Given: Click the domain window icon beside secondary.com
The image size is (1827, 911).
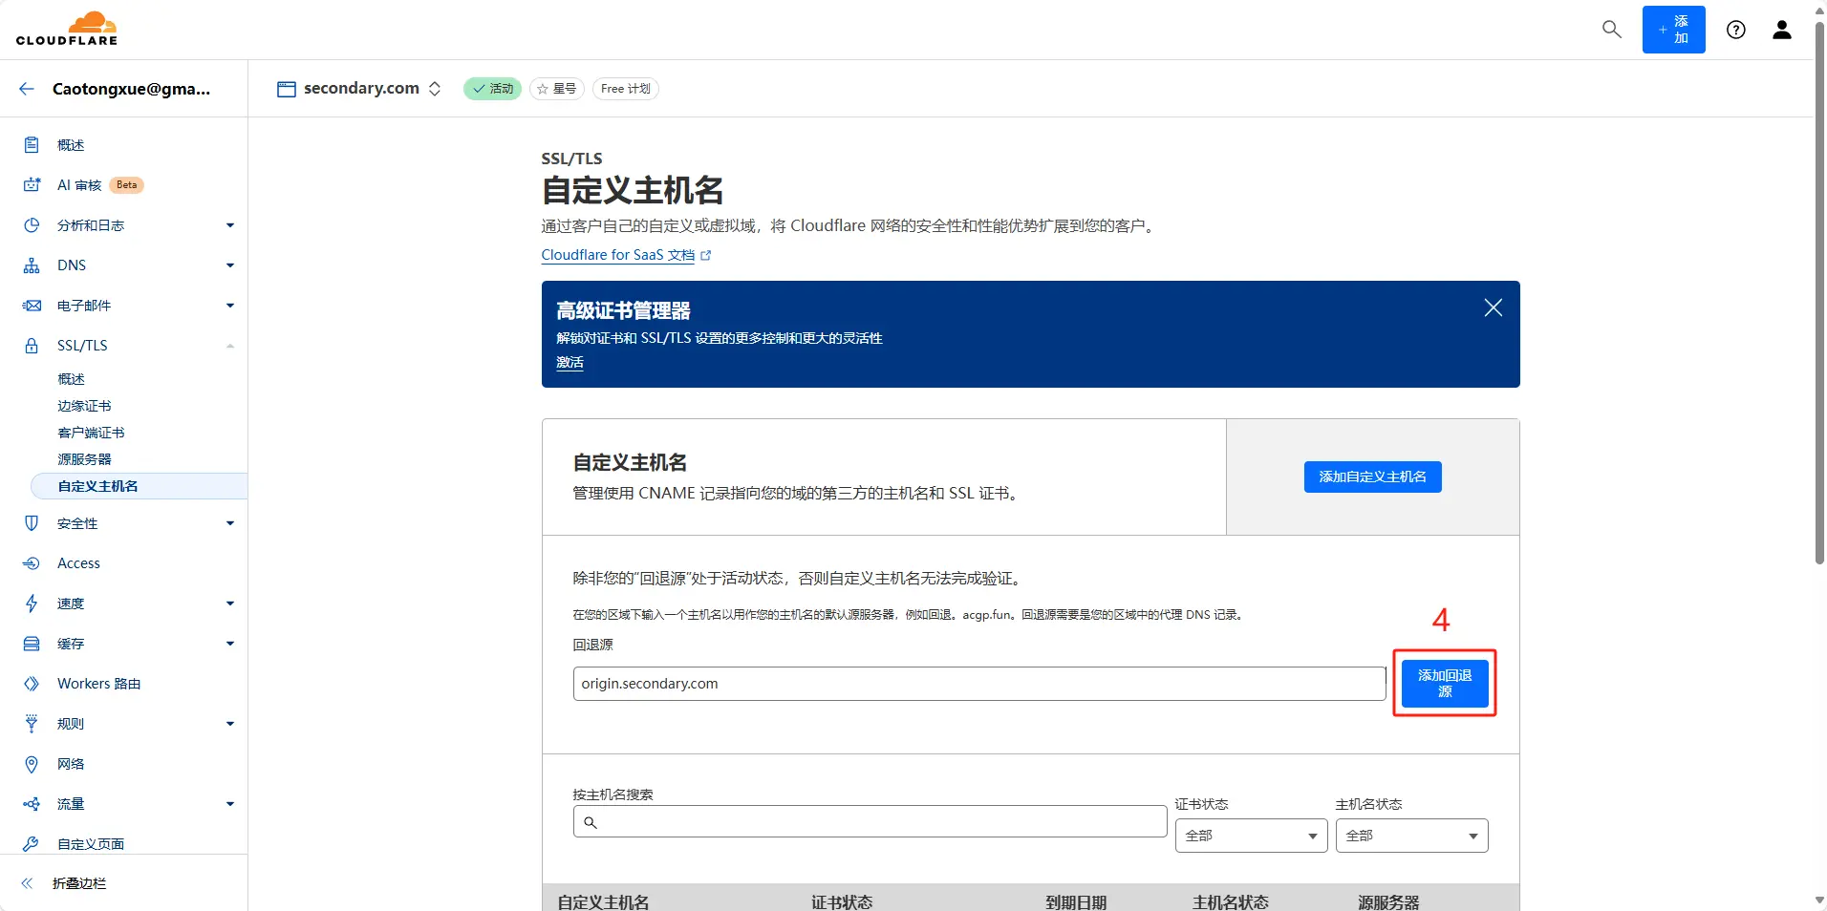Looking at the screenshot, I should point(286,89).
